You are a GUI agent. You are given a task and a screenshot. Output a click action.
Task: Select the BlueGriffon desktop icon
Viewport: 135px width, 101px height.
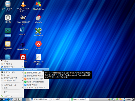22,46
